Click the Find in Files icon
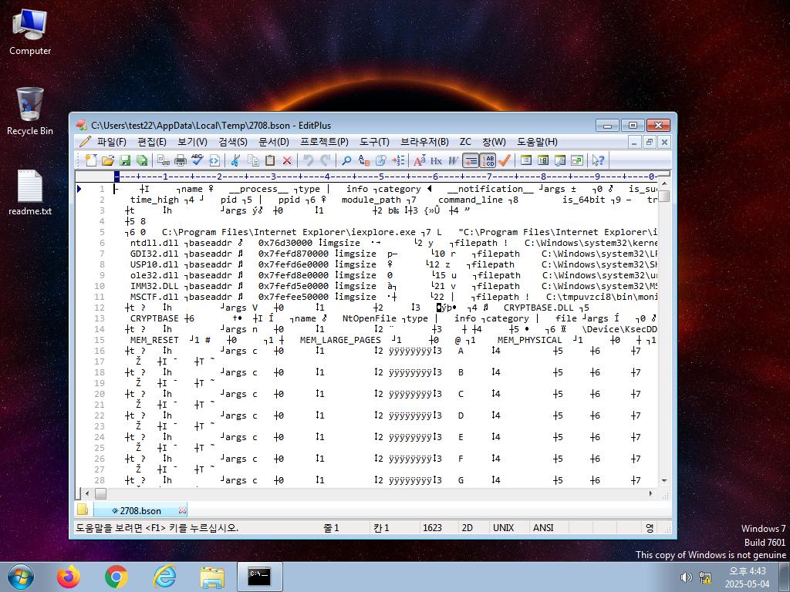This screenshot has height=592, width=790. pyautogui.click(x=381, y=160)
